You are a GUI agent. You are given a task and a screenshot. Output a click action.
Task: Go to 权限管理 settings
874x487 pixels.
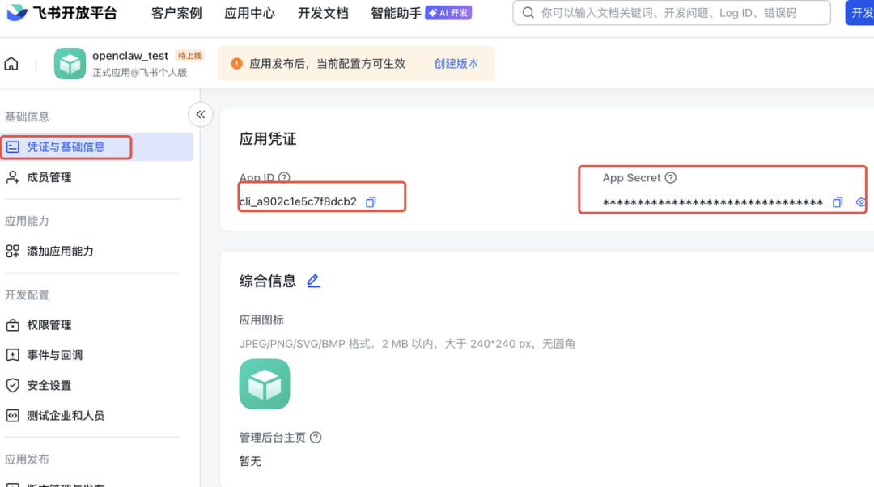click(49, 325)
